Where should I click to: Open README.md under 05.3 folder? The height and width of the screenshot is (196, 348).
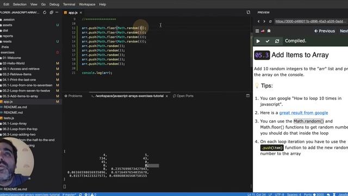click(x=13, y=113)
